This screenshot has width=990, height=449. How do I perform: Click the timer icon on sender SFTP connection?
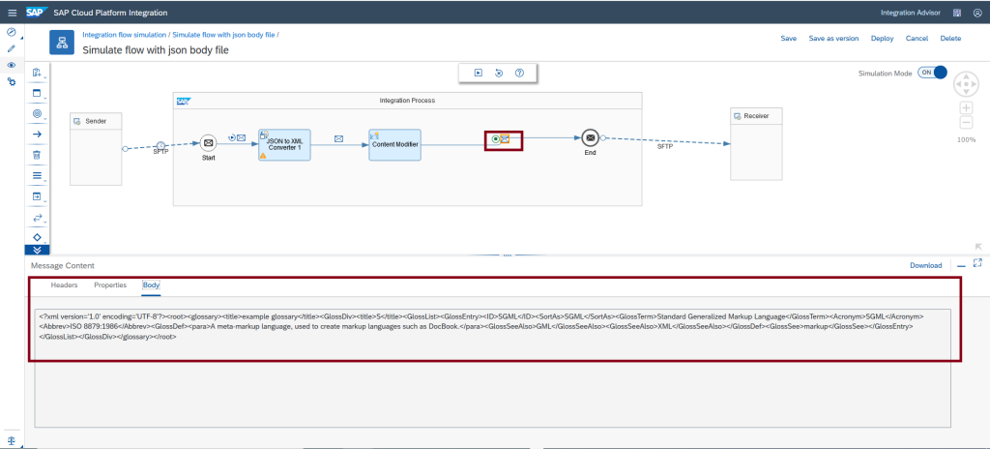(161, 145)
